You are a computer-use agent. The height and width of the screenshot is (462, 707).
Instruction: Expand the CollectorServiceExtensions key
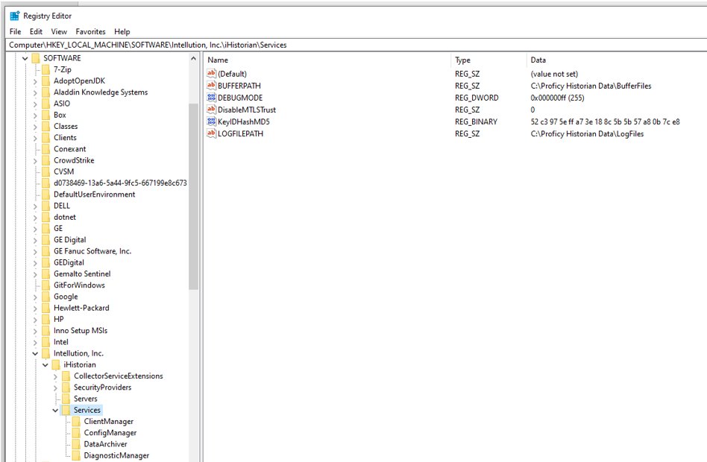pyautogui.click(x=55, y=376)
